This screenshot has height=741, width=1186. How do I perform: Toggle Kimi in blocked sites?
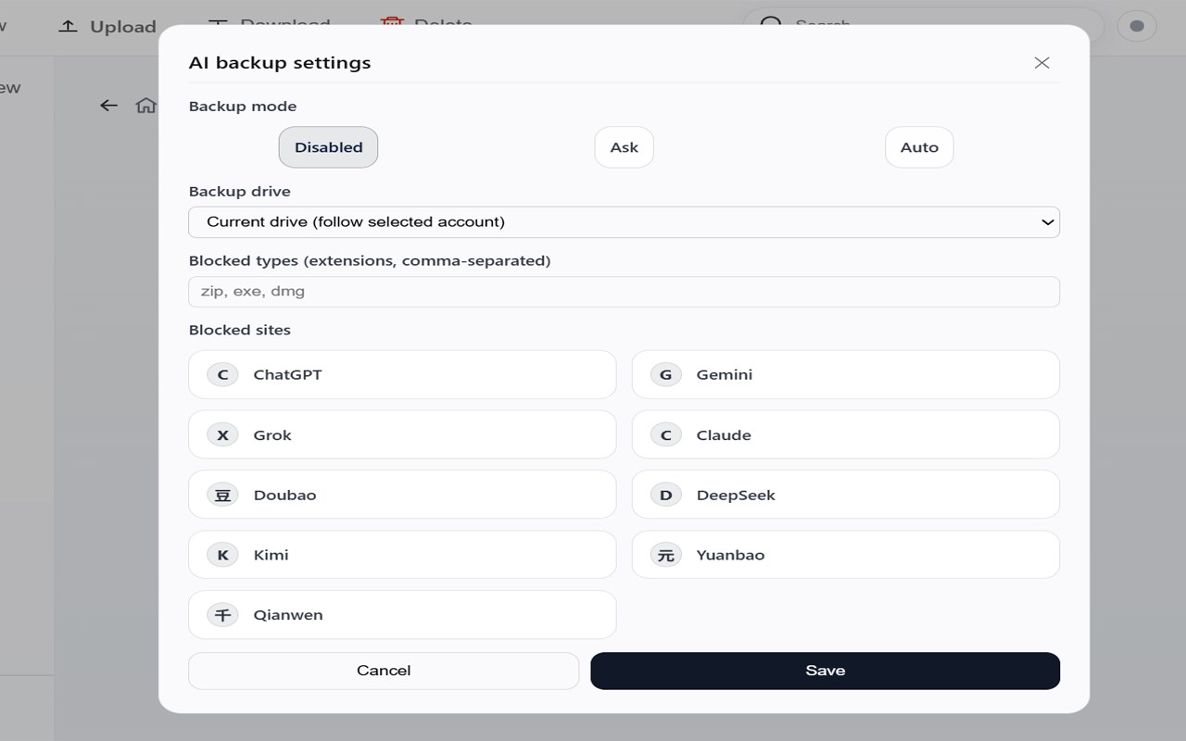pyautogui.click(x=402, y=555)
